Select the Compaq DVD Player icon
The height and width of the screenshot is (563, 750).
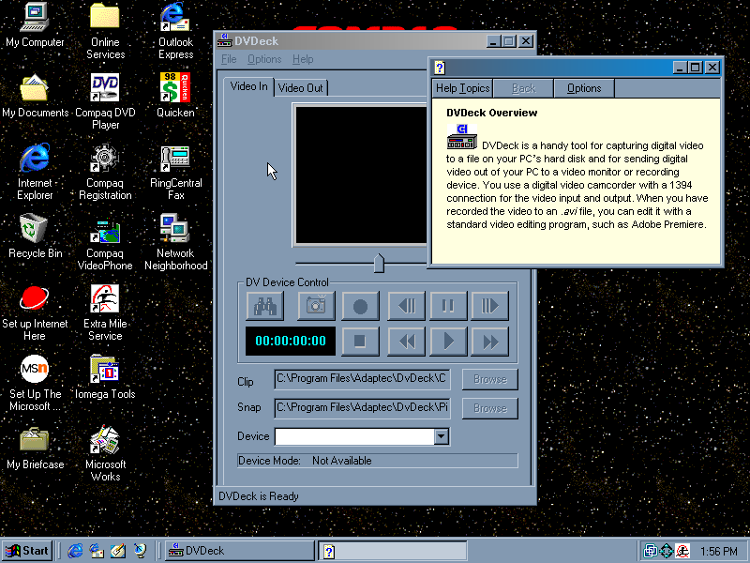pyautogui.click(x=105, y=101)
